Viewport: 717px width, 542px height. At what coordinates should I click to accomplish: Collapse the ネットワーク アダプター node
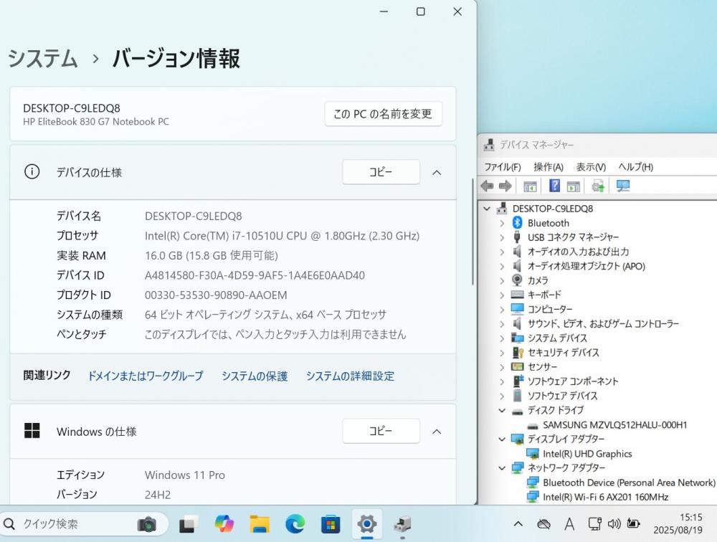(502, 468)
